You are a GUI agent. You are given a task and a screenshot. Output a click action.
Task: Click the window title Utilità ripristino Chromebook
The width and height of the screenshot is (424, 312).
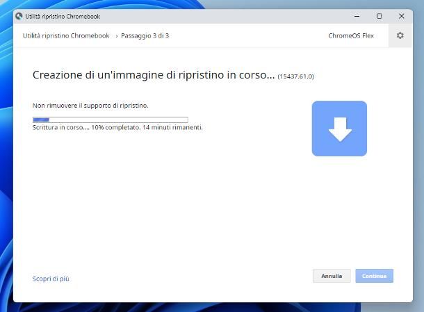[63, 17]
